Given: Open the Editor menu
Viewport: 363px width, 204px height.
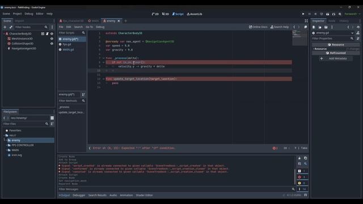Looking at the screenshot, I should [40, 14].
